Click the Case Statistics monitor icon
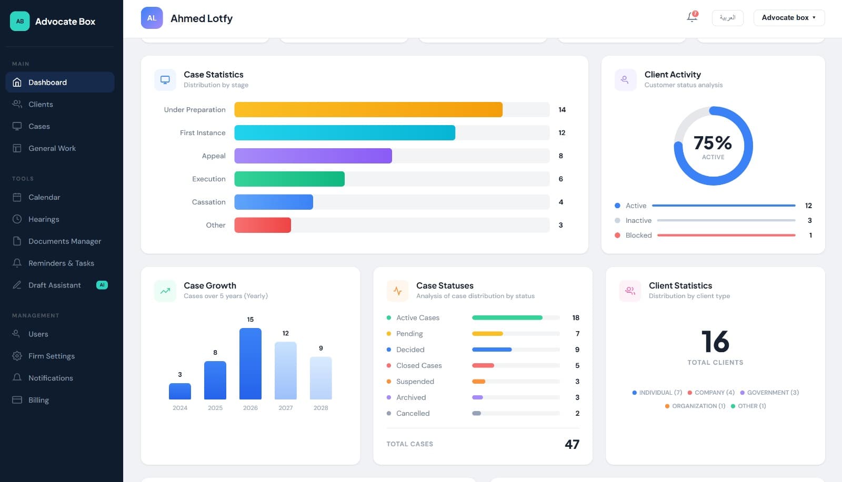842x482 pixels. [165, 79]
